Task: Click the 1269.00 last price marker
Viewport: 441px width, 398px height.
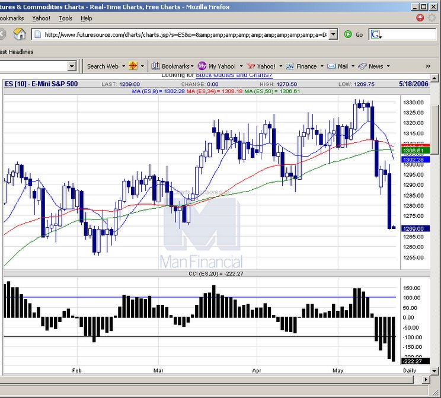Action: (416, 228)
